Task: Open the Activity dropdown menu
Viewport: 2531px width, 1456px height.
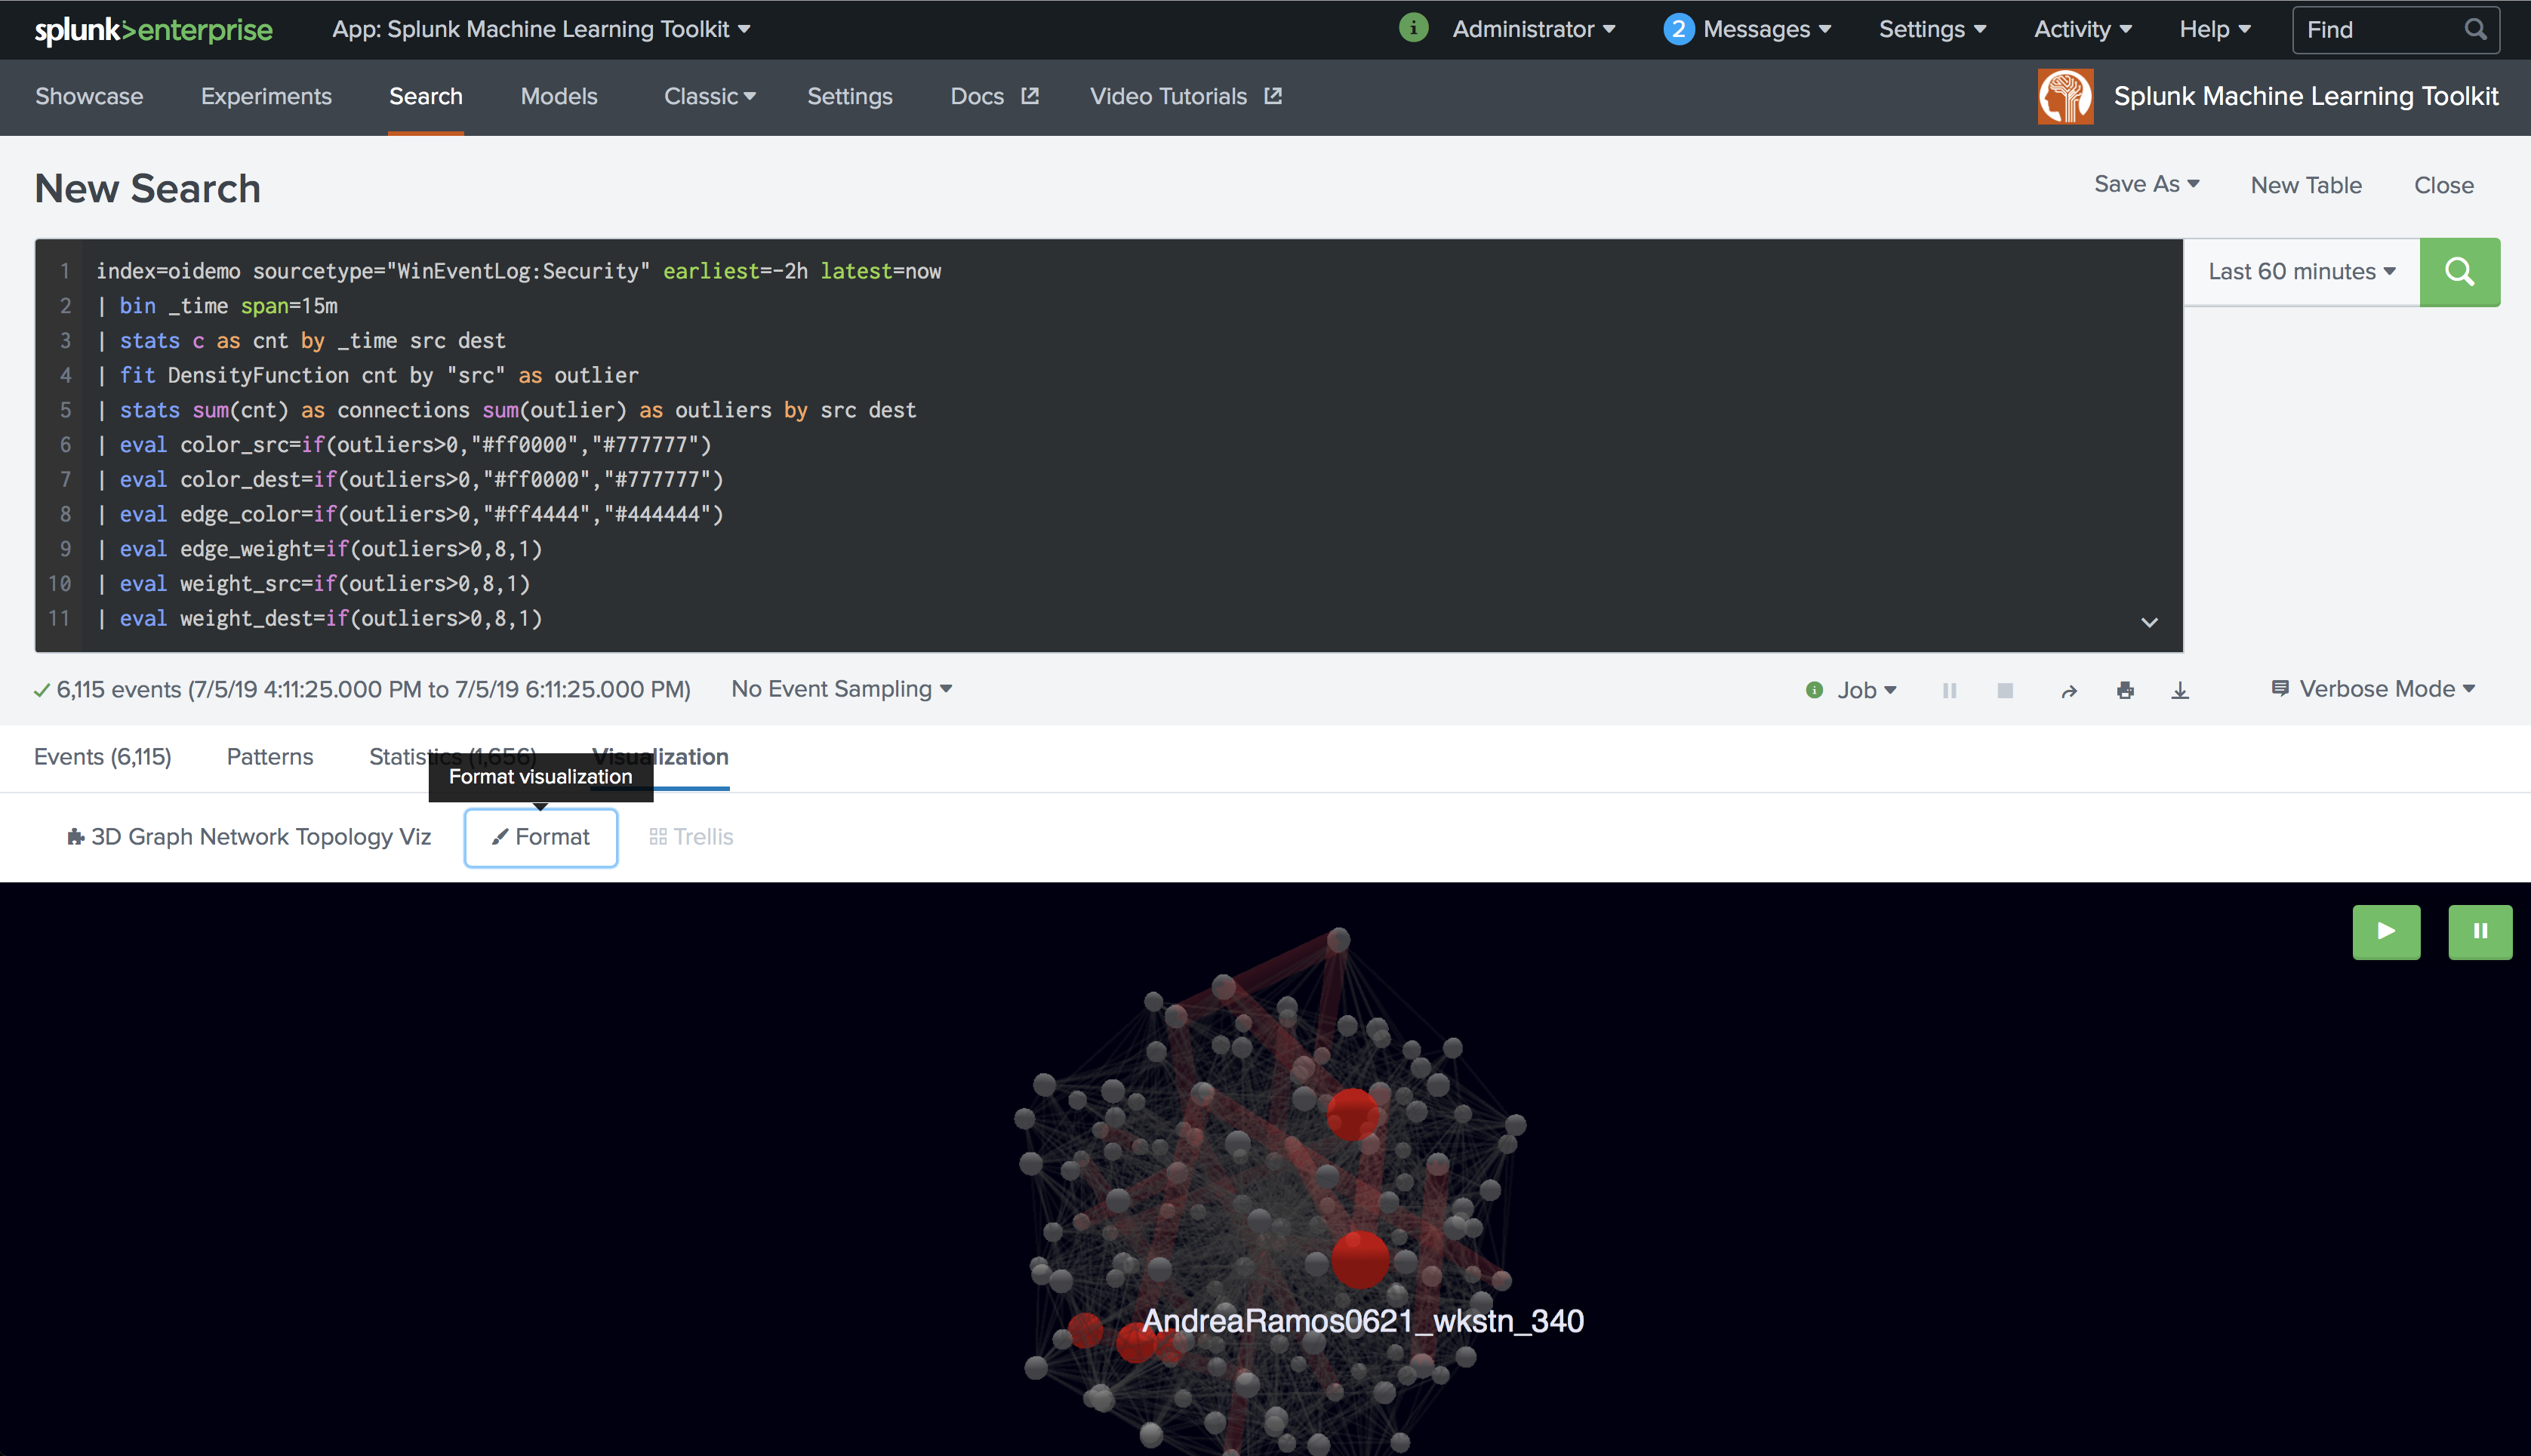Action: click(2082, 29)
